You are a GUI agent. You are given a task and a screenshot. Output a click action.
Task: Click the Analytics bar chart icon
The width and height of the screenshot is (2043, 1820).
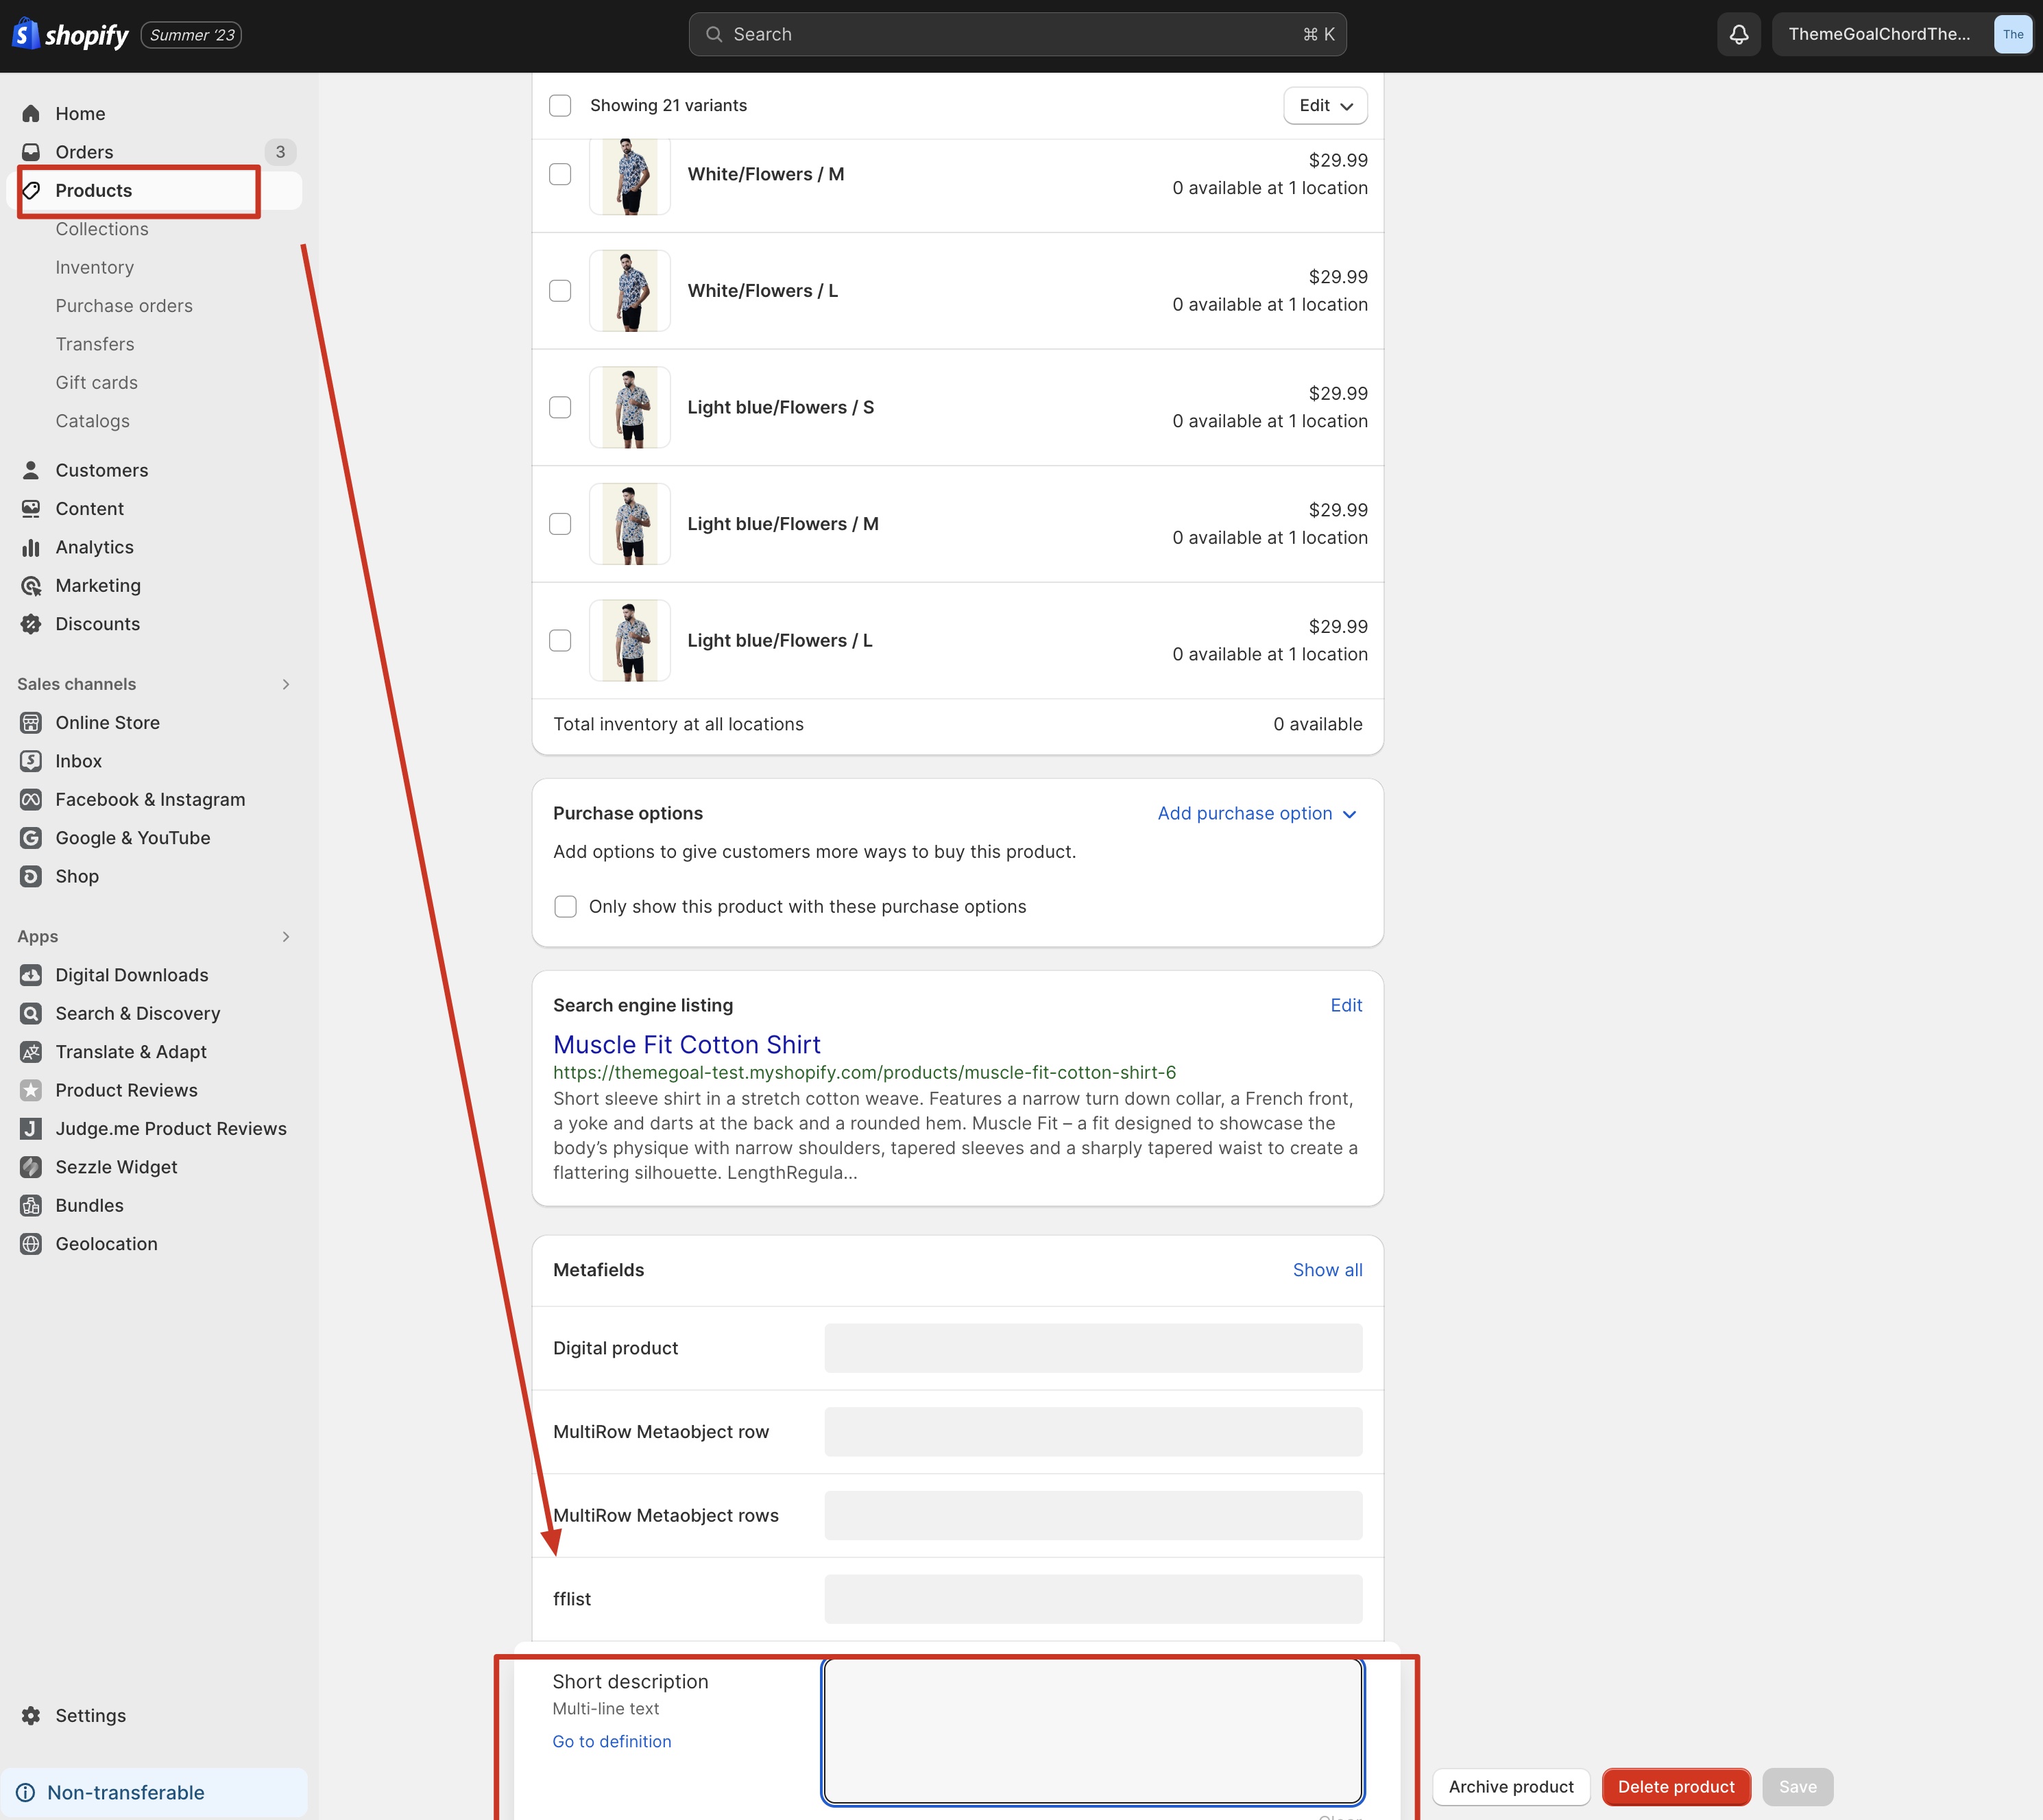[31, 547]
